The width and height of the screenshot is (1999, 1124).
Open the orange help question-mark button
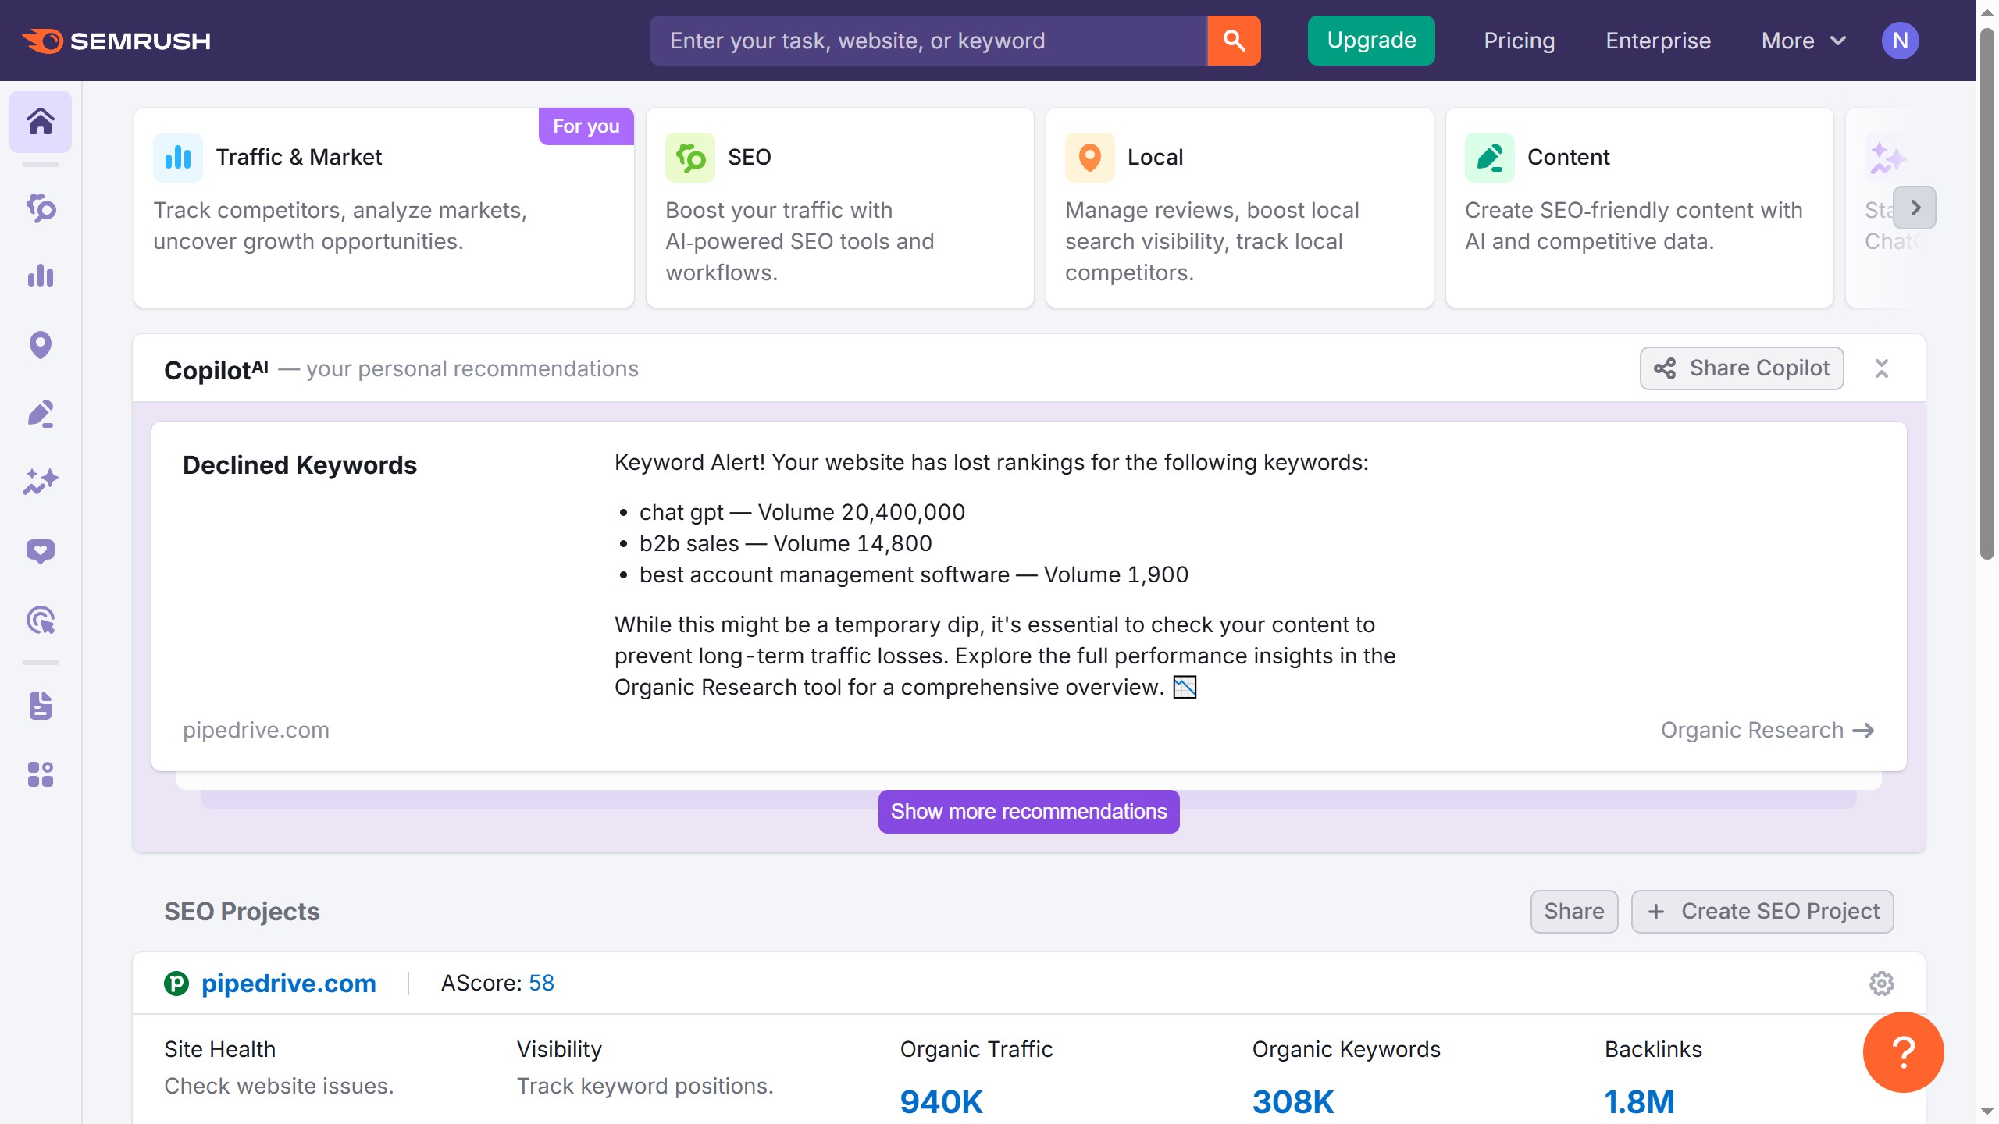click(1904, 1052)
